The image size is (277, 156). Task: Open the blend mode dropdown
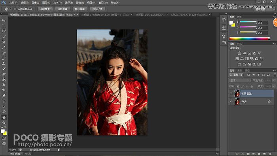tap(240, 80)
